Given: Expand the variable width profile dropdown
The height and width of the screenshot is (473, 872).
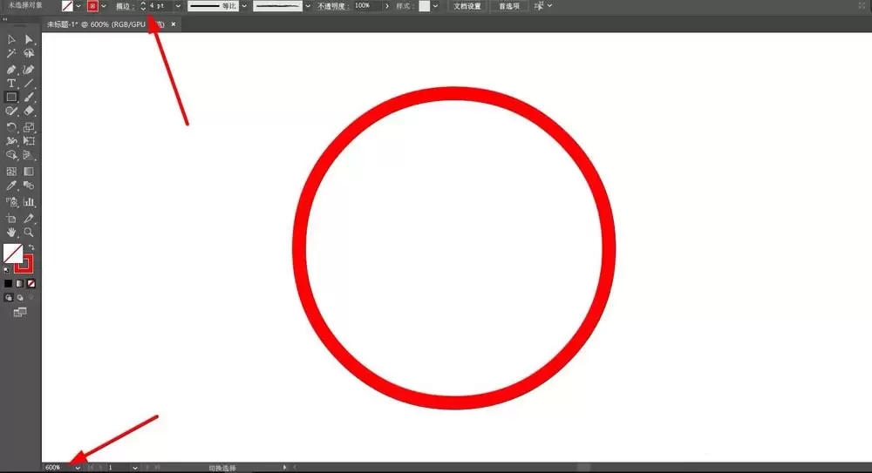Looking at the screenshot, I should [244, 6].
